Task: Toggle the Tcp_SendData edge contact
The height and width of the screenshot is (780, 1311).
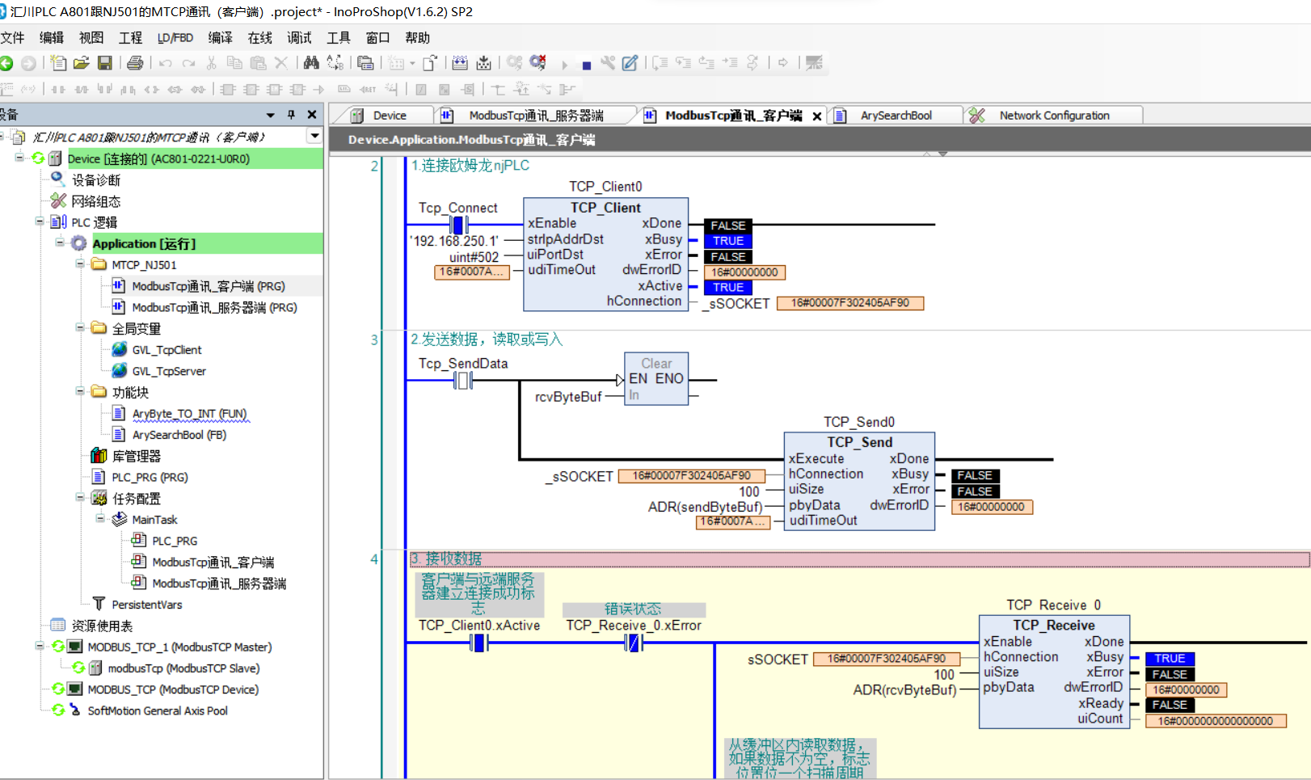Action: [462, 380]
